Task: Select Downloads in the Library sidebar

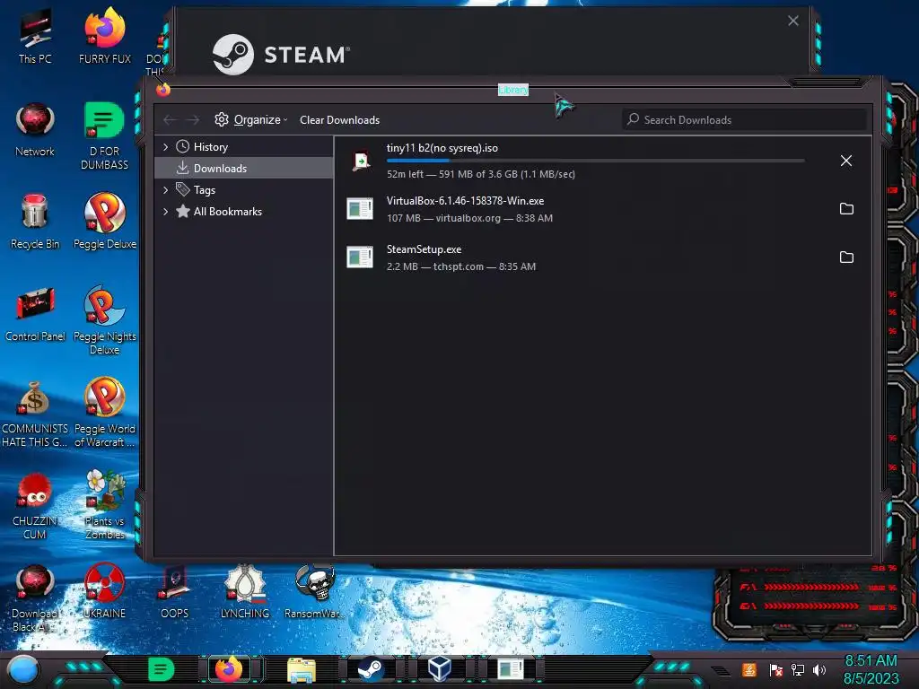Action: tap(244, 168)
